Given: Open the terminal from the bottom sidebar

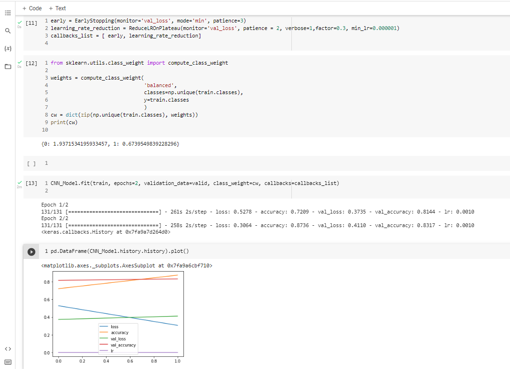Looking at the screenshot, I should tap(8, 362).
